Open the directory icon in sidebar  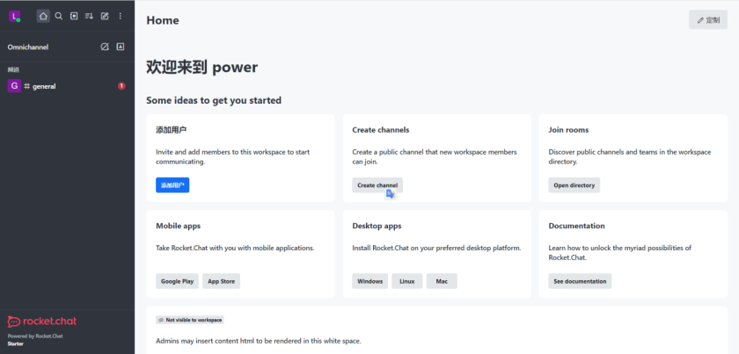[74, 16]
